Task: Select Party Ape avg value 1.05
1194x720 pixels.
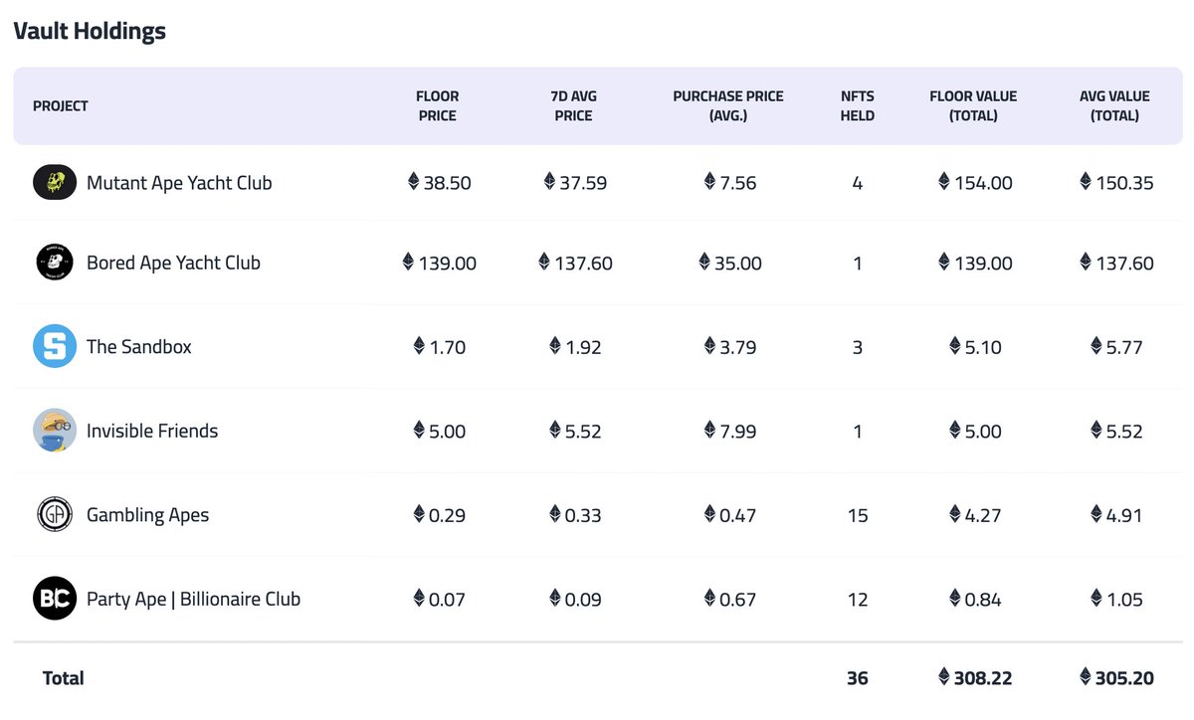Action: click(1116, 600)
